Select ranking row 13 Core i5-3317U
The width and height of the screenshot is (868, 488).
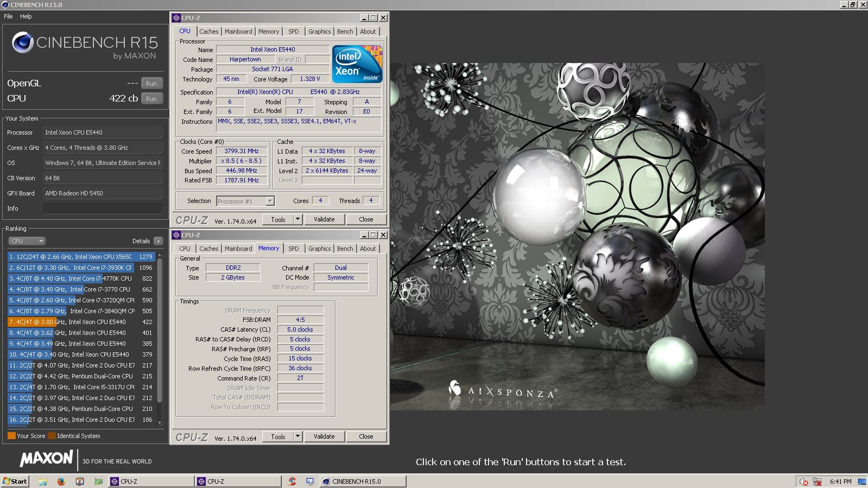point(81,387)
